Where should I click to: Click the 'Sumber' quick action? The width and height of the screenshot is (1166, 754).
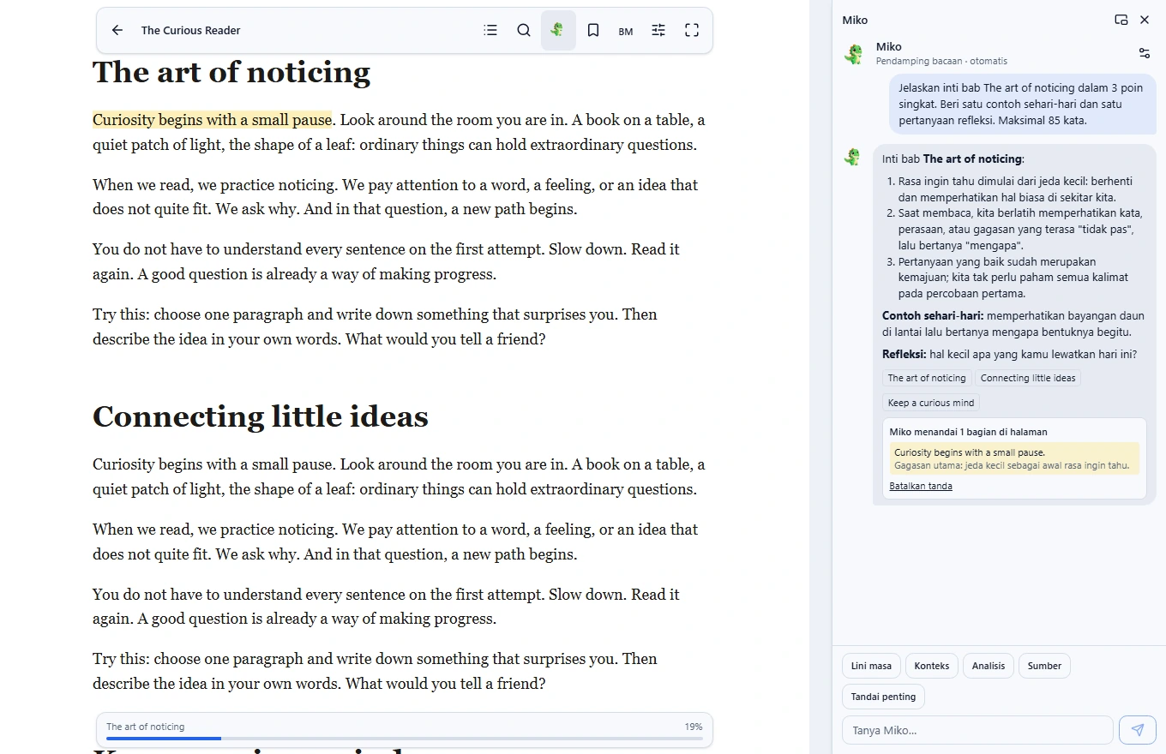point(1044,666)
